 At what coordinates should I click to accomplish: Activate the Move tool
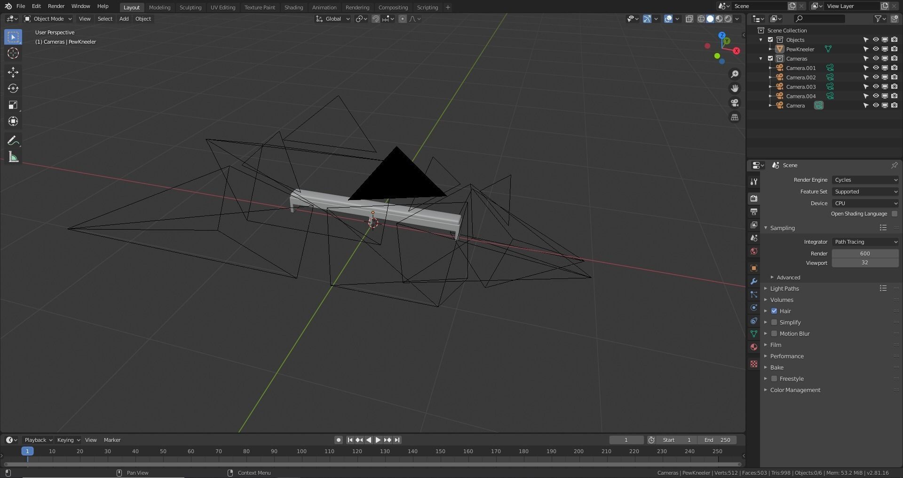(x=13, y=72)
